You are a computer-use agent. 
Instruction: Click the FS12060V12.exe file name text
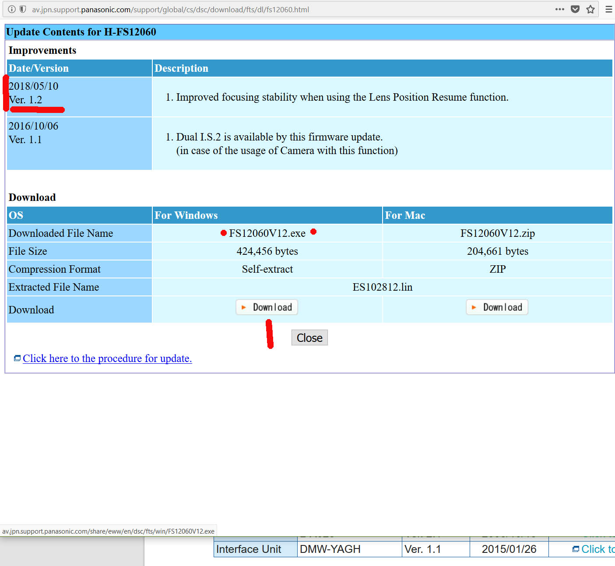(267, 233)
